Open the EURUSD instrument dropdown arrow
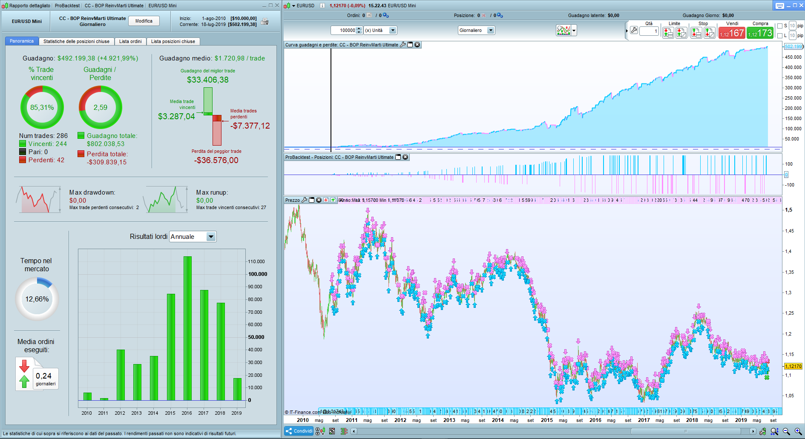 [293, 6]
